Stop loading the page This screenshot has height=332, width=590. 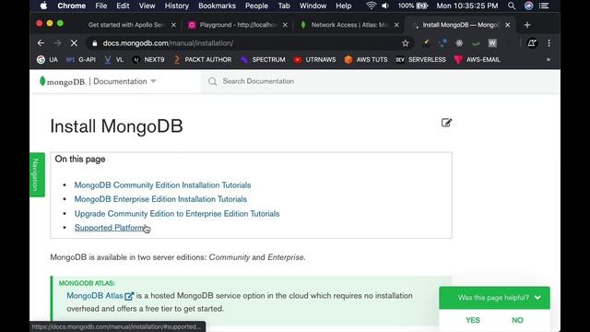point(74,43)
